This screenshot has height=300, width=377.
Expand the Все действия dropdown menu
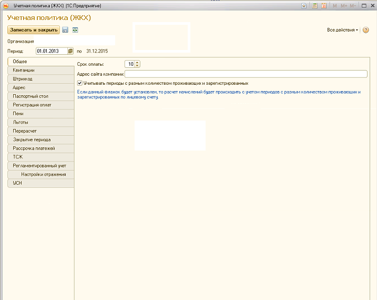[x=342, y=30]
